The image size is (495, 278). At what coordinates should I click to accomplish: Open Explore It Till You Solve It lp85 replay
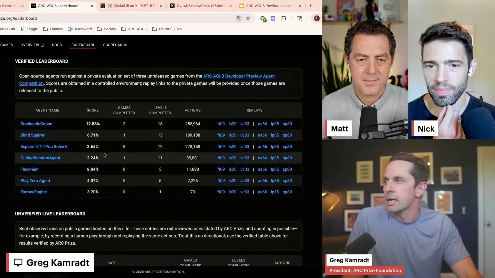tap(275, 147)
